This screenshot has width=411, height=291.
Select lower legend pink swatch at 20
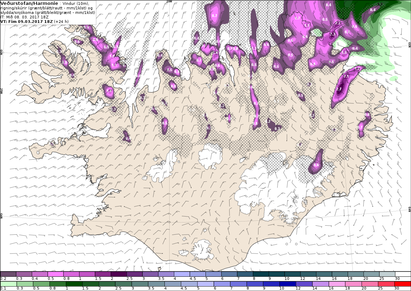point(370,284)
